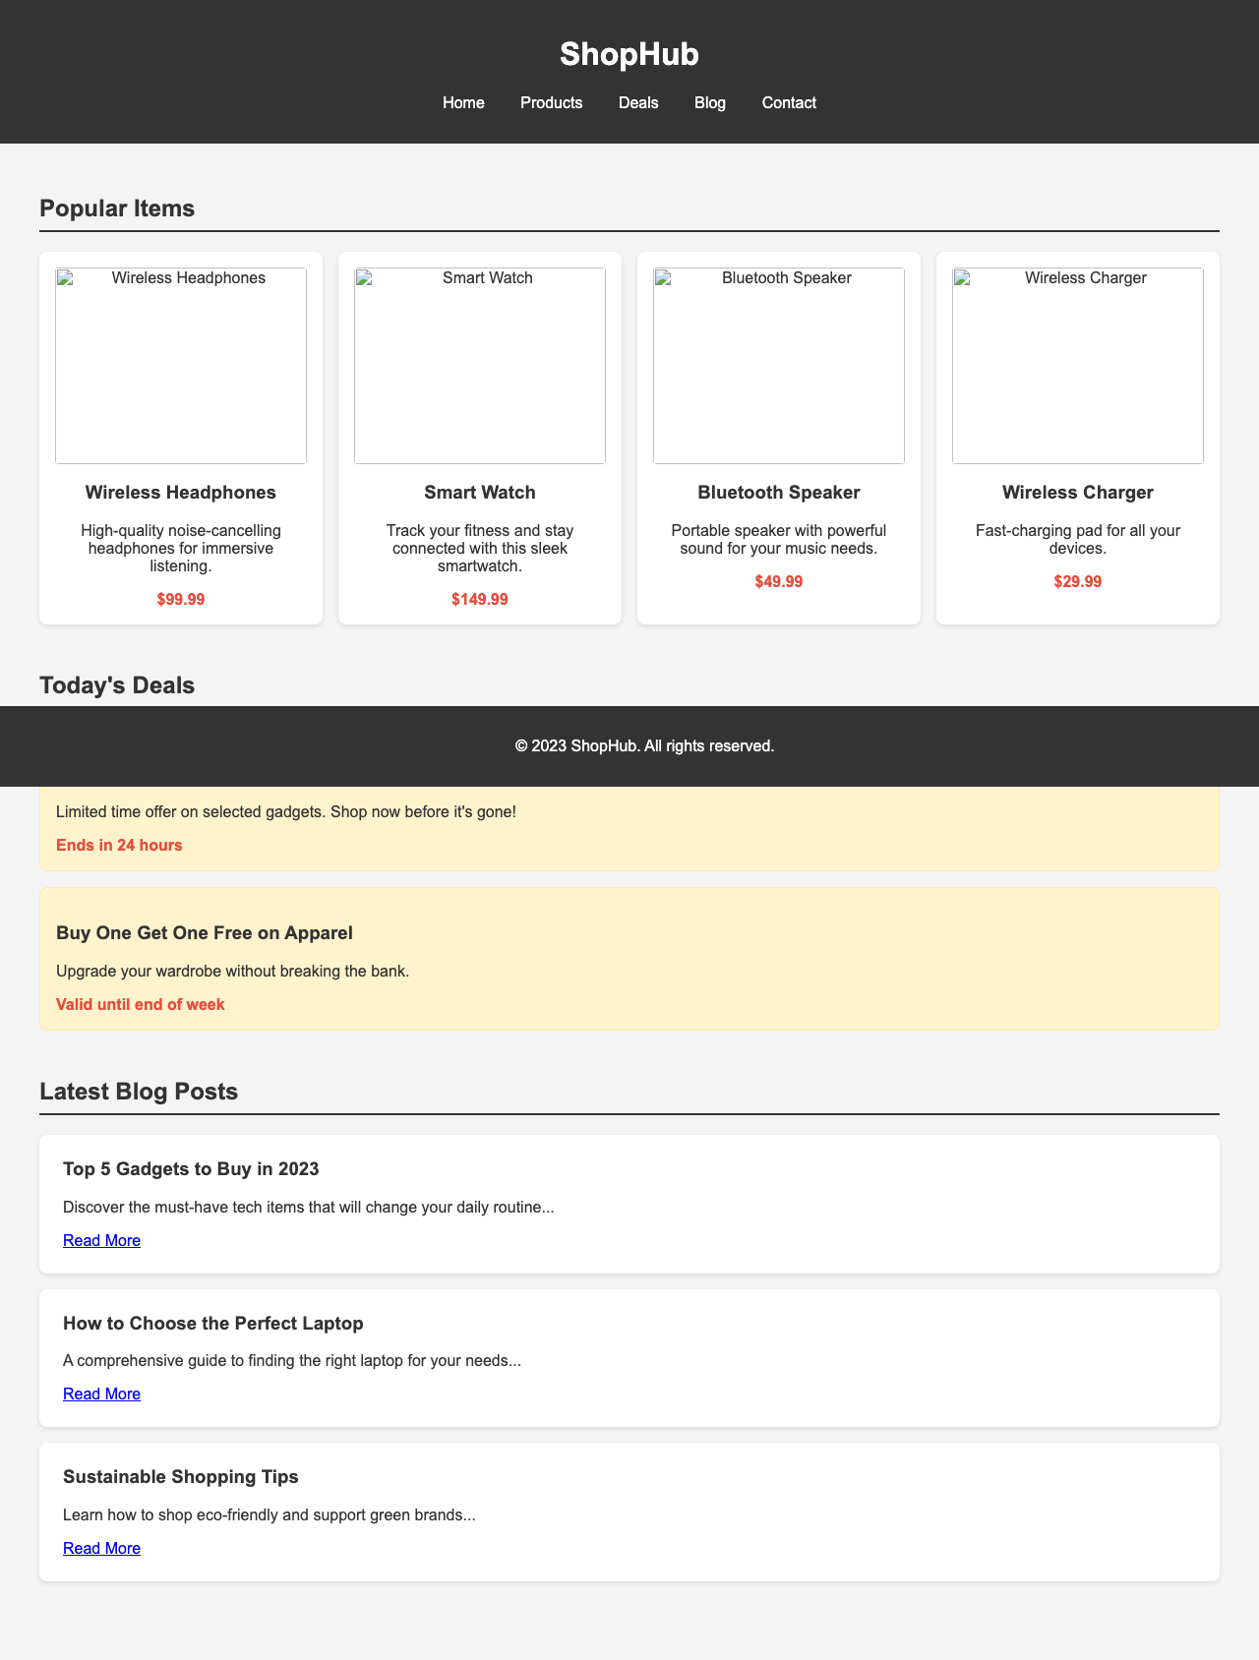Image resolution: width=1259 pixels, height=1660 pixels.
Task: Click the ShopHub site title
Action: click(629, 54)
